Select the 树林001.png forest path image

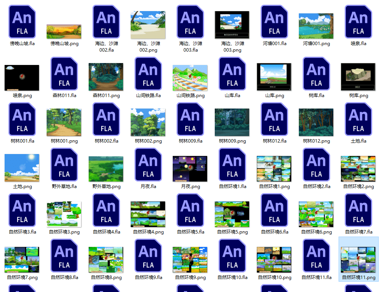(64, 122)
